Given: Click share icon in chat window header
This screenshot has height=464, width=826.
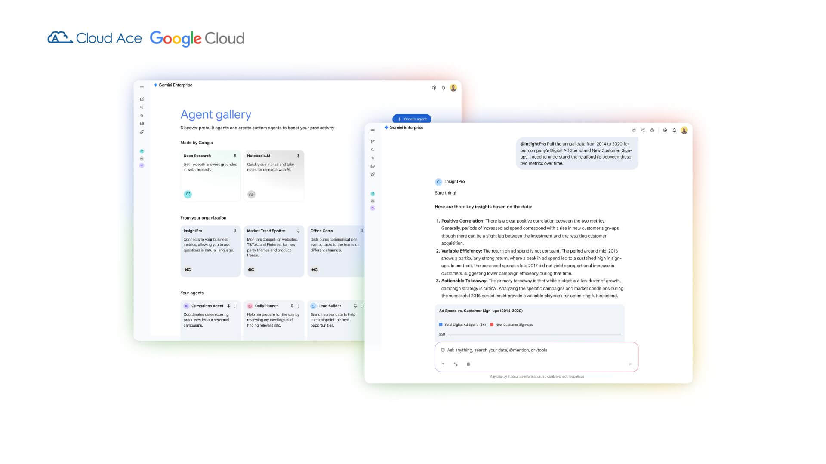Looking at the screenshot, I should (x=643, y=130).
